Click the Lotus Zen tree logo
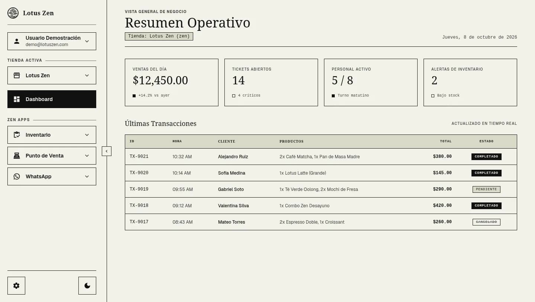The width and height of the screenshot is (535, 302). 13,13
